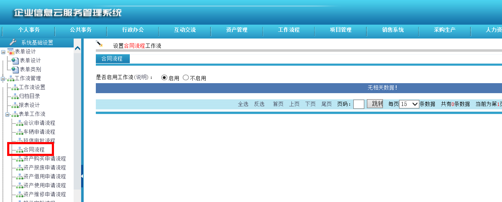Click the sidebar scroll-up chevron

coord(78,49)
